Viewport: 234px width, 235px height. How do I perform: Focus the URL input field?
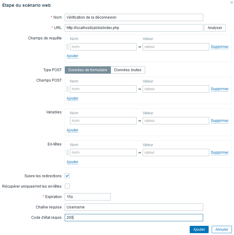134,28
